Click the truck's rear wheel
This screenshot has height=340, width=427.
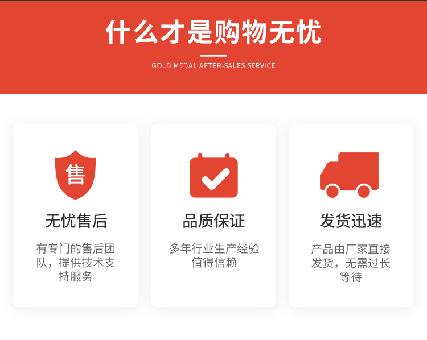coord(364,191)
